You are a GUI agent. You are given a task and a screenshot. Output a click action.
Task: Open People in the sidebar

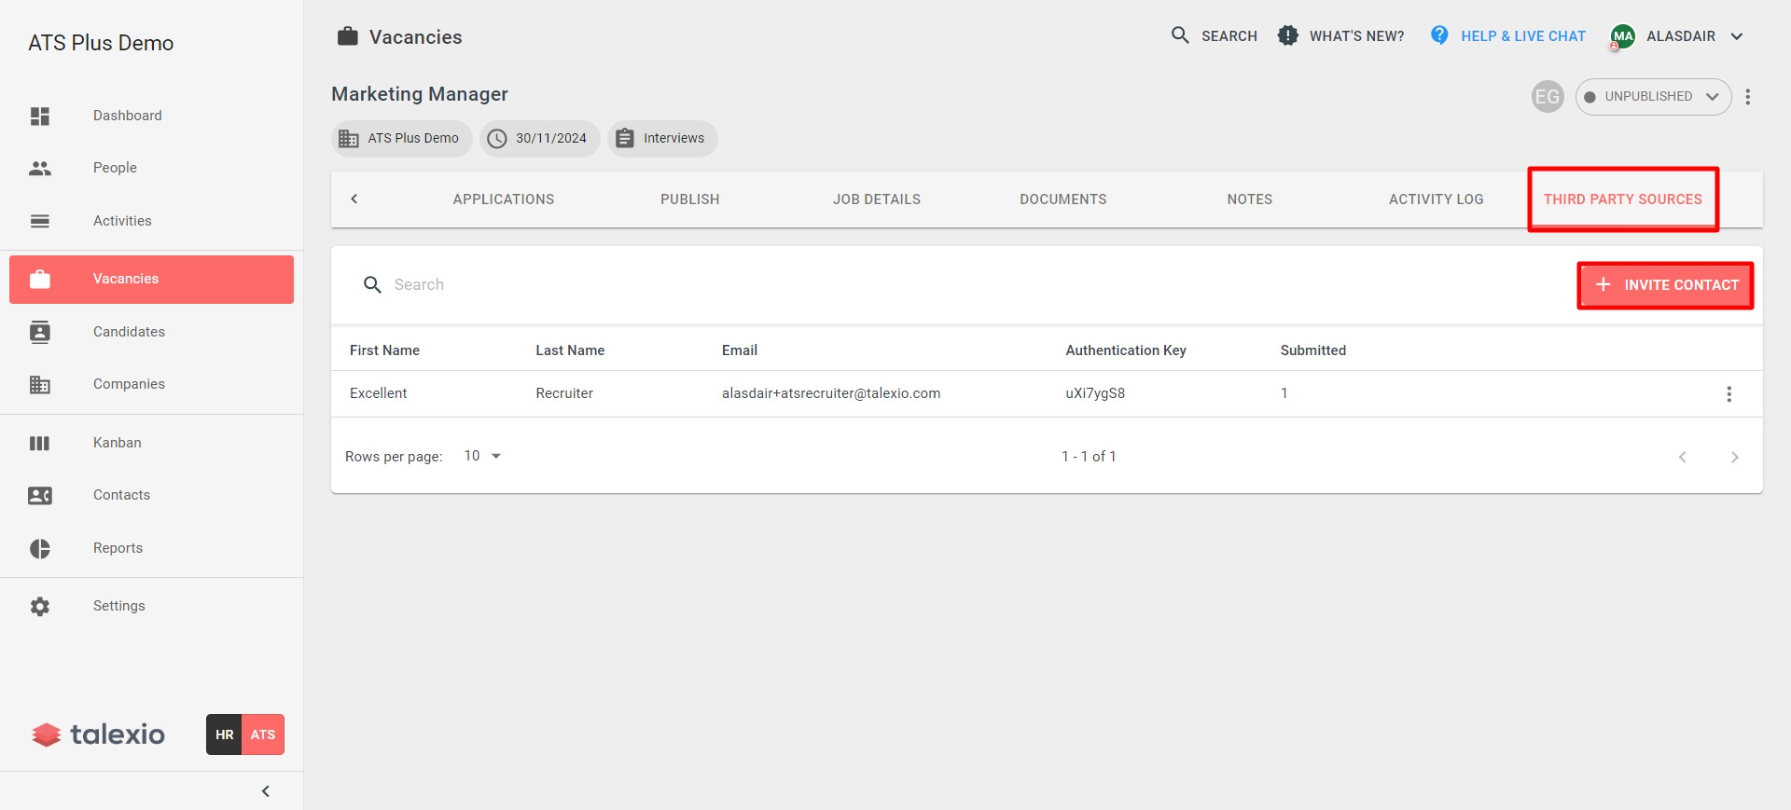[x=151, y=169]
